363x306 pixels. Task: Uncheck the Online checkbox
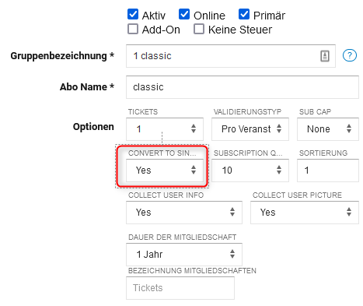184,14
